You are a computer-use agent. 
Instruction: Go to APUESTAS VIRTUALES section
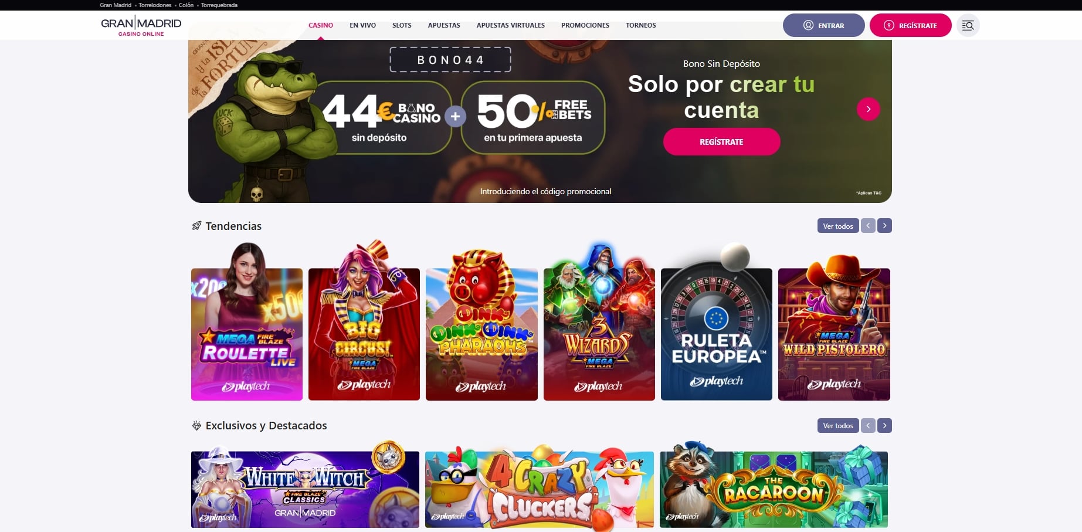[x=510, y=25]
